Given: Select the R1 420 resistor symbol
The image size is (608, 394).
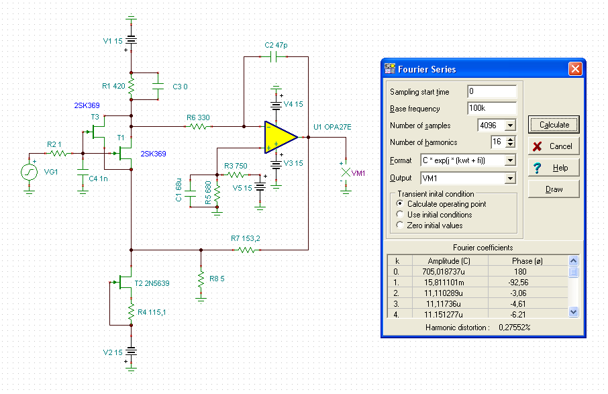Looking at the screenshot, I should 131,86.
